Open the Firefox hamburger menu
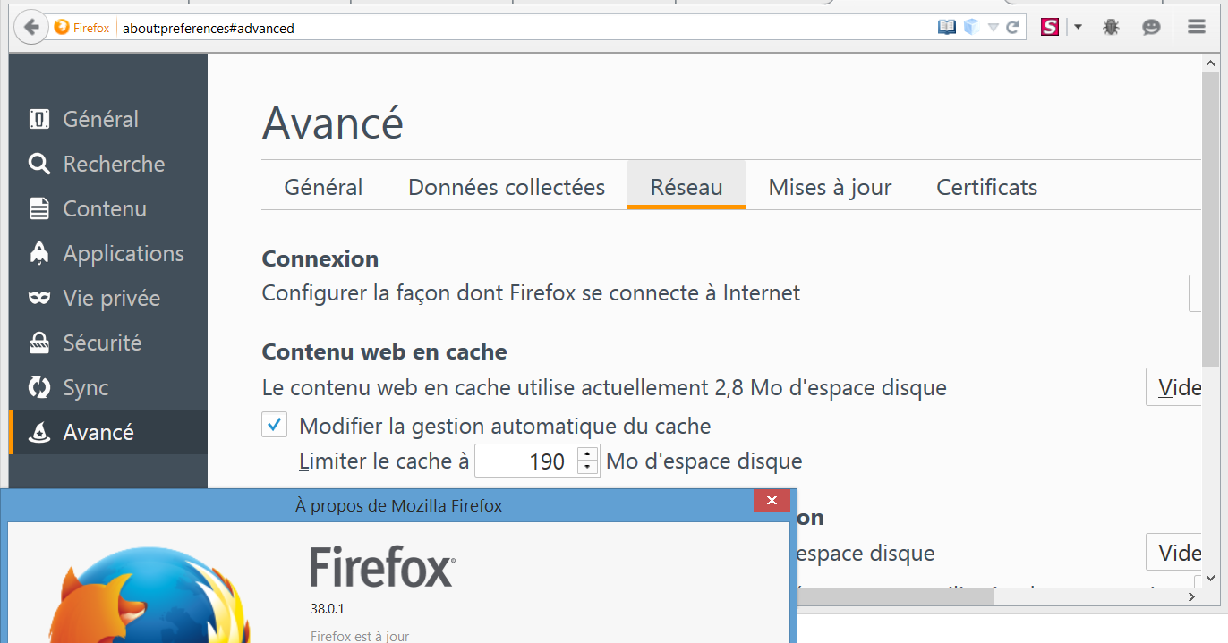 click(1197, 28)
